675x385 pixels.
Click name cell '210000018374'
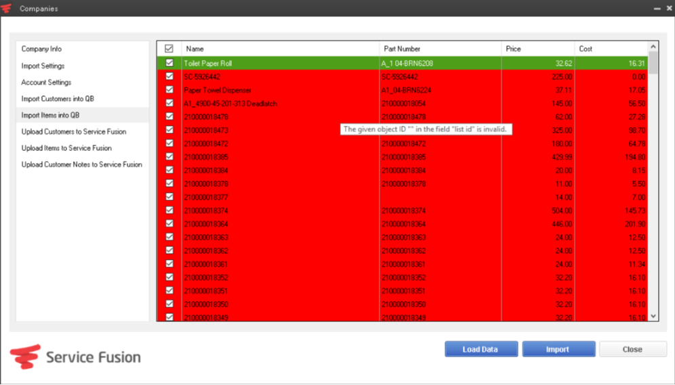coord(281,210)
